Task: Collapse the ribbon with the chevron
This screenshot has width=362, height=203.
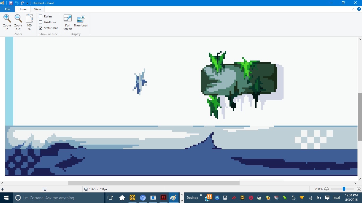Action: click(x=353, y=9)
